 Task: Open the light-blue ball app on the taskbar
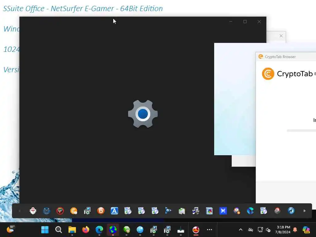tap(140, 230)
